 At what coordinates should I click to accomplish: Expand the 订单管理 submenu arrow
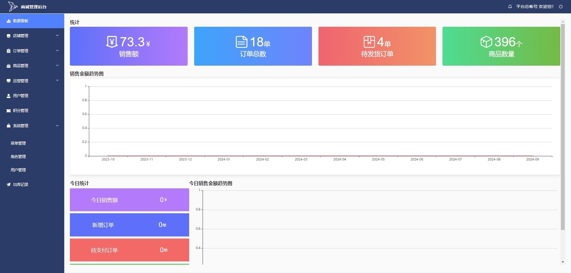(57, 51)
